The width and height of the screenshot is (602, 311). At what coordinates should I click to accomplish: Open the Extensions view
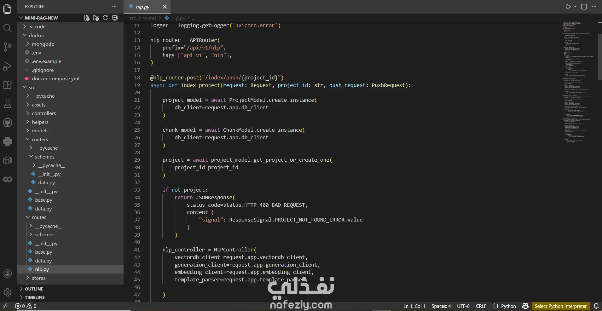[7, 85]
